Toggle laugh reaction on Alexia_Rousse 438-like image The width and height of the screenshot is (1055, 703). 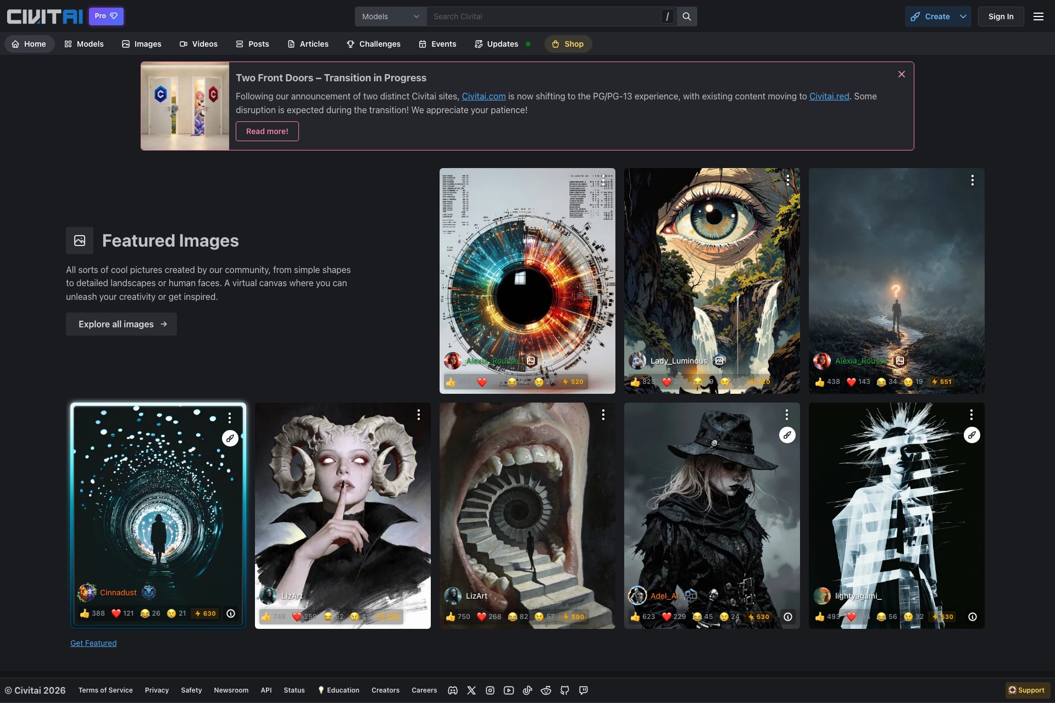881,382
